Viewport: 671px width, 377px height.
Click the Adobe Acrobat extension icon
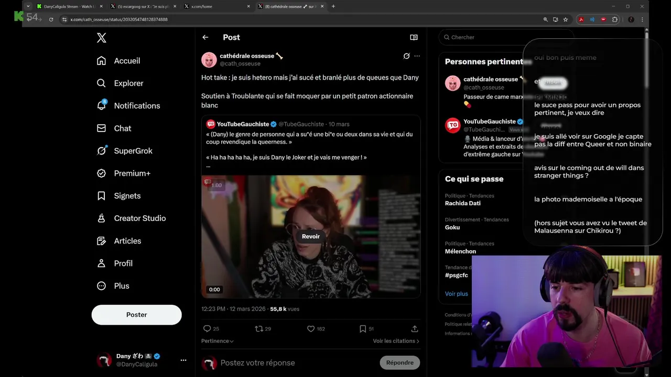tap(581, 19)
